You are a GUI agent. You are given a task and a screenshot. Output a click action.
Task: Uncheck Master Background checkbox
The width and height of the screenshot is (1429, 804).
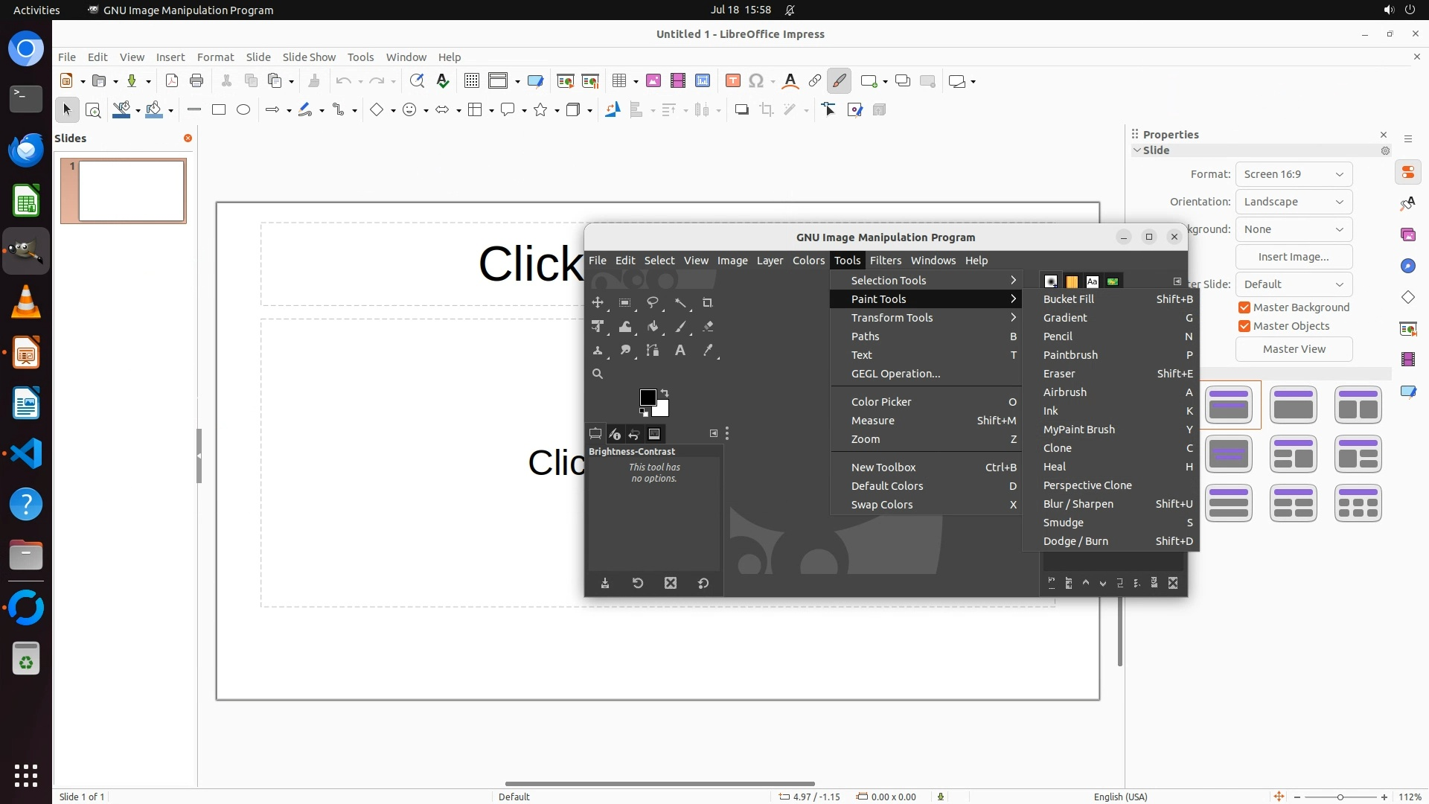(1244, 307)
